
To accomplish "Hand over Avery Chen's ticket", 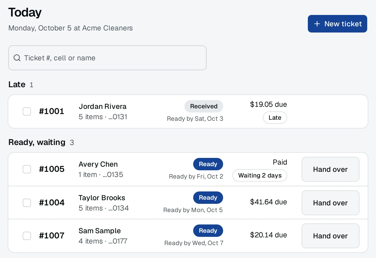I will [330, 169].
